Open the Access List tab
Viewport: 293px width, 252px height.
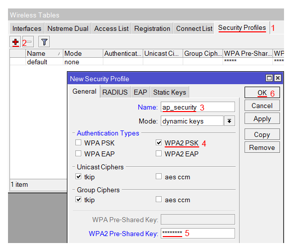pos(111,28)
